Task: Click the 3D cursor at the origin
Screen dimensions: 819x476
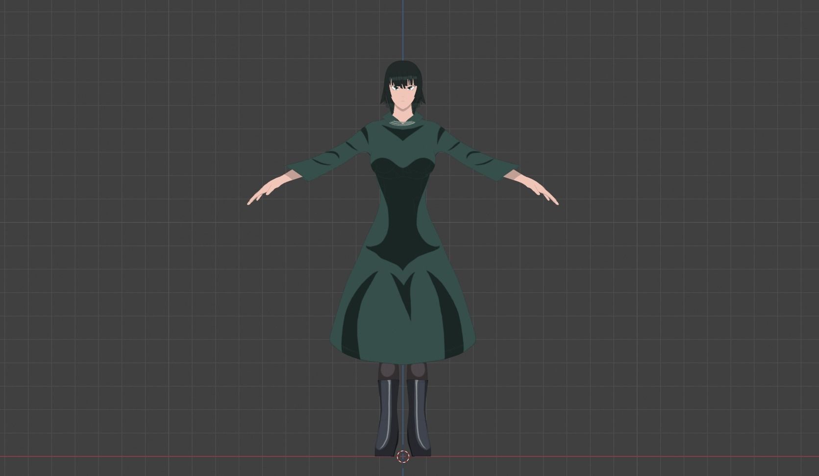Action: tap(403, 456)
